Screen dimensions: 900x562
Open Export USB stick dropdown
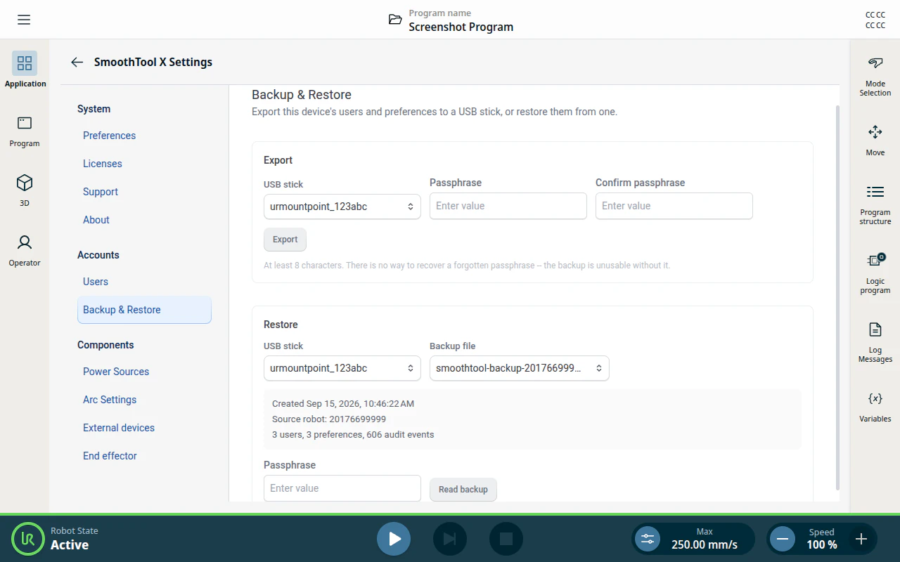(x=342, y=207)
